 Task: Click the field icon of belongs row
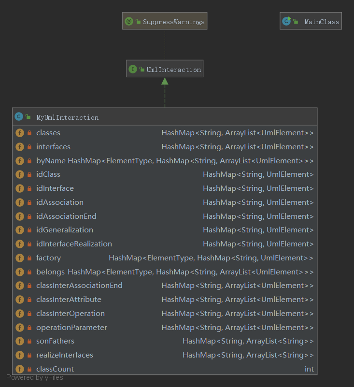(20, 272)
